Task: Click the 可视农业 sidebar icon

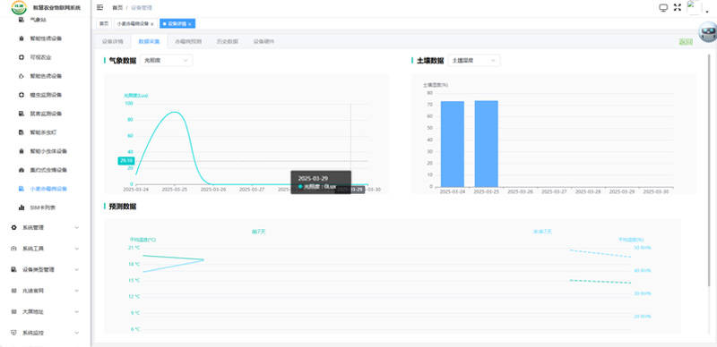Action: point(21,57)
